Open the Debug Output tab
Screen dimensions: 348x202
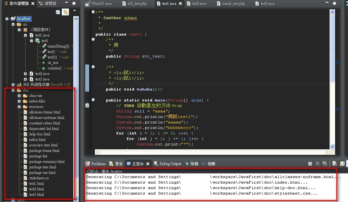(x=170, y=164)
